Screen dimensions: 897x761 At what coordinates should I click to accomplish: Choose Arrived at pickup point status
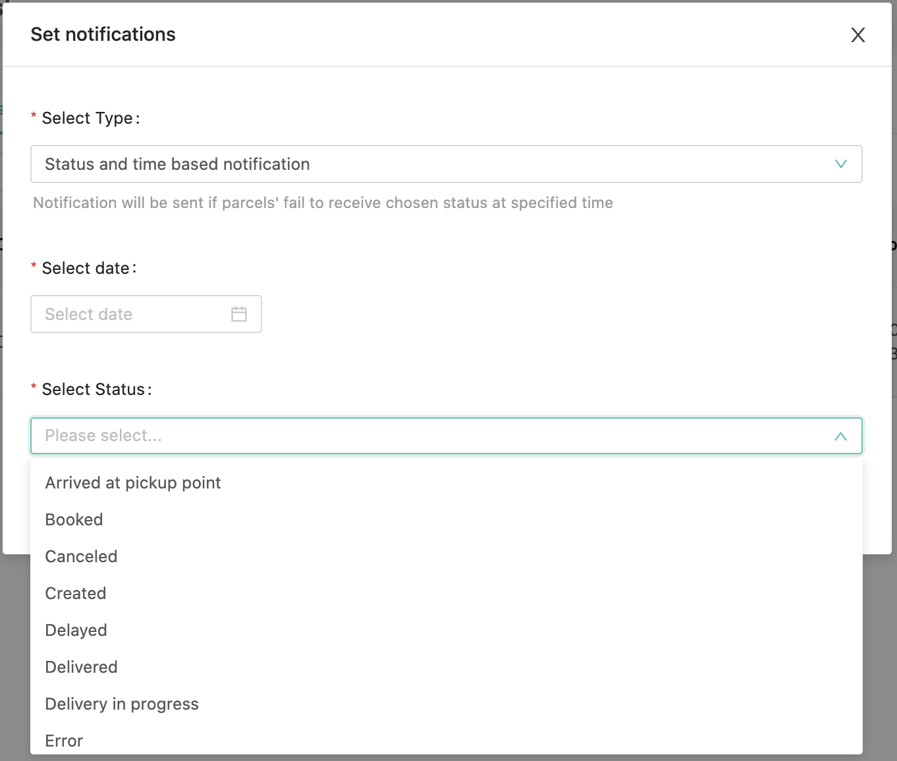pos(446,483)
